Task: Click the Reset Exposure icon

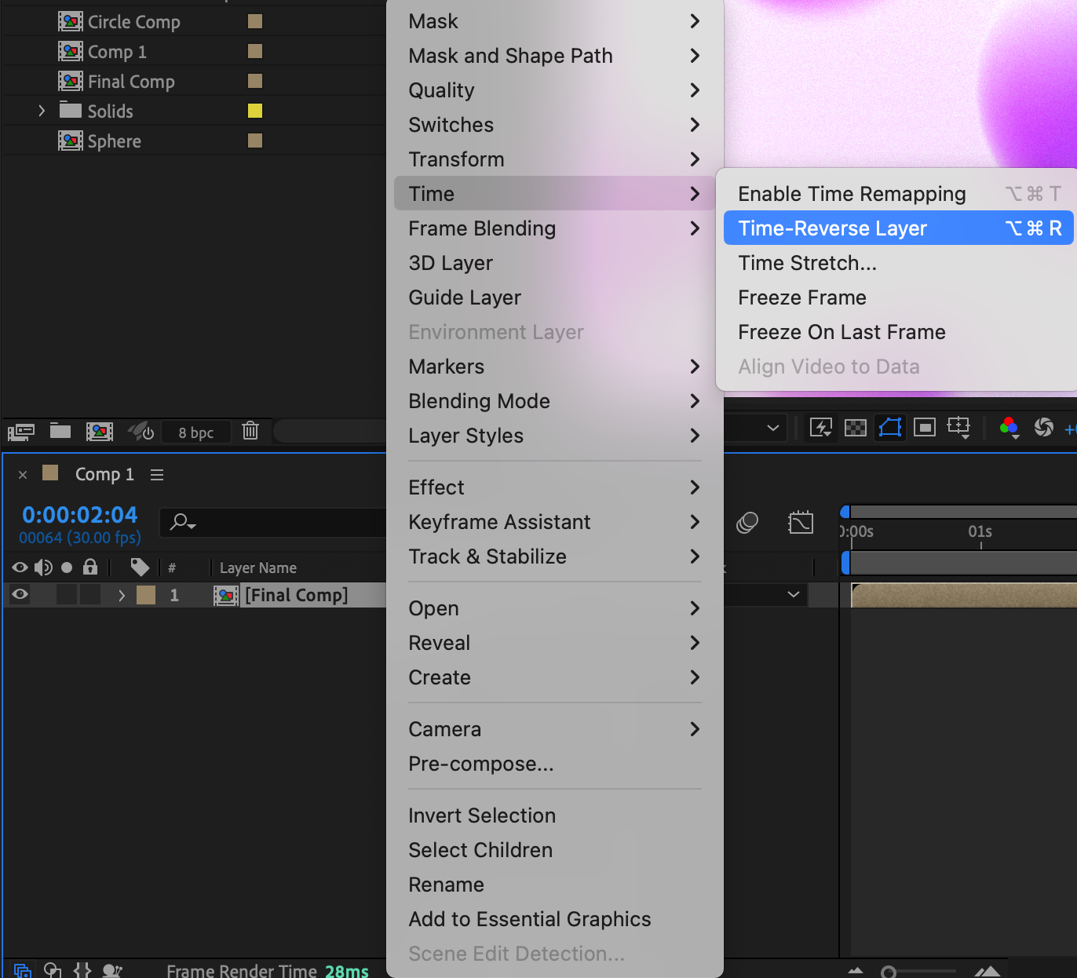Action: click(x=1044, y=427)
